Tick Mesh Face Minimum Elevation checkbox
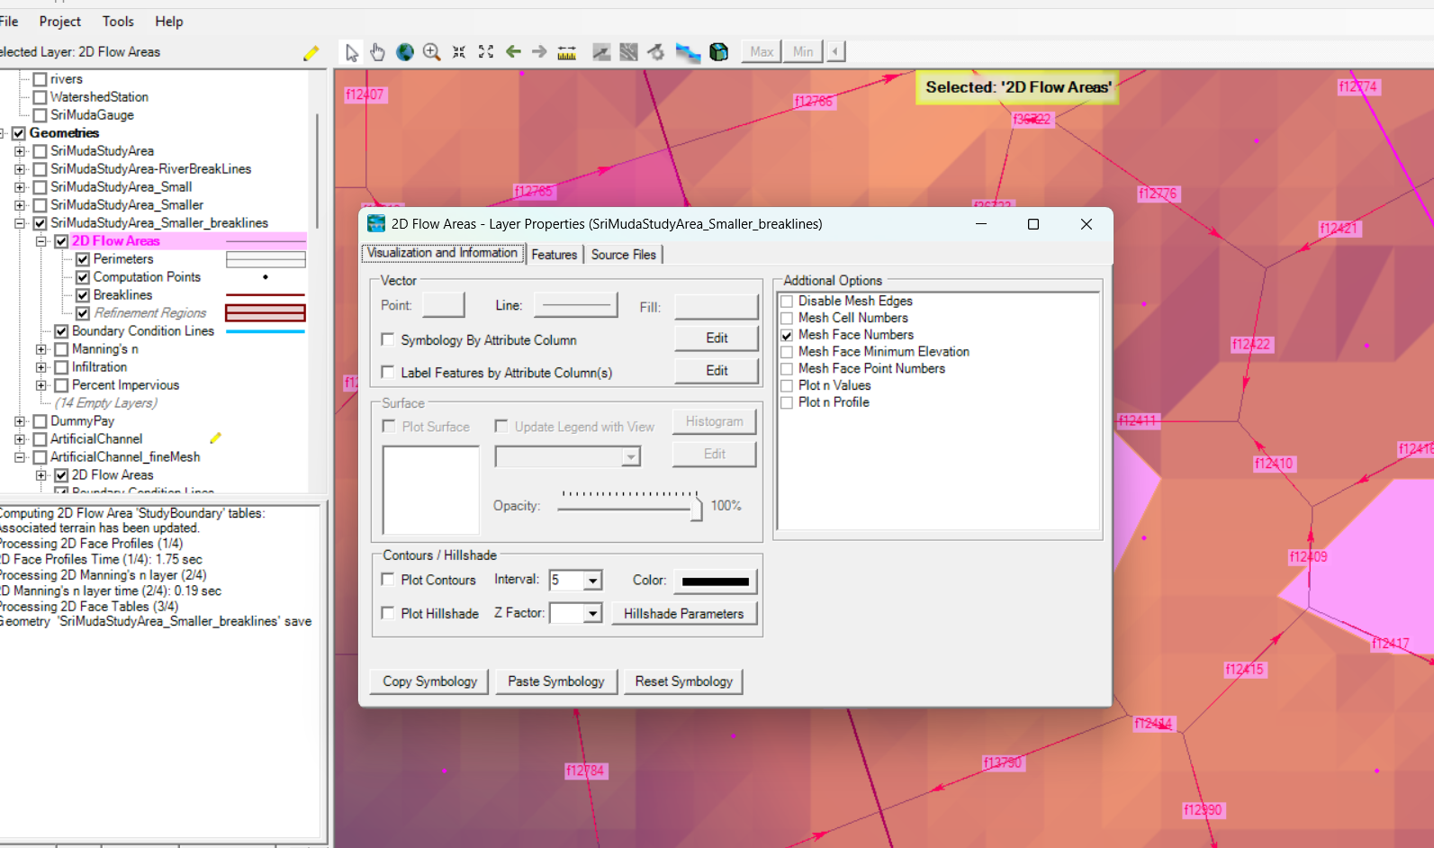The width and height of the screenshot is (1434, 848). click(x=787, y=352)
